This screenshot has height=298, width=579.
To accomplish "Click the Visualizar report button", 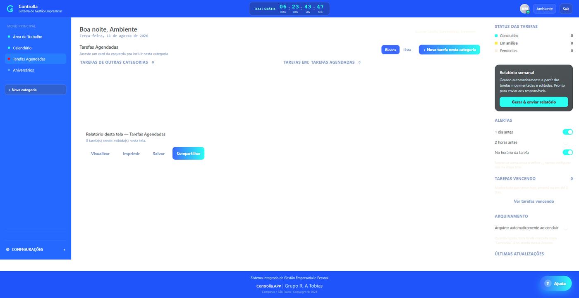I will (100, 154).
